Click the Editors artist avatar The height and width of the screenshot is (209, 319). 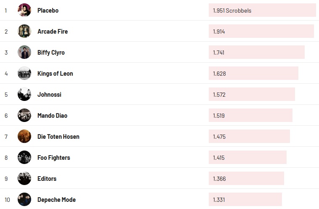coord(24,178)
